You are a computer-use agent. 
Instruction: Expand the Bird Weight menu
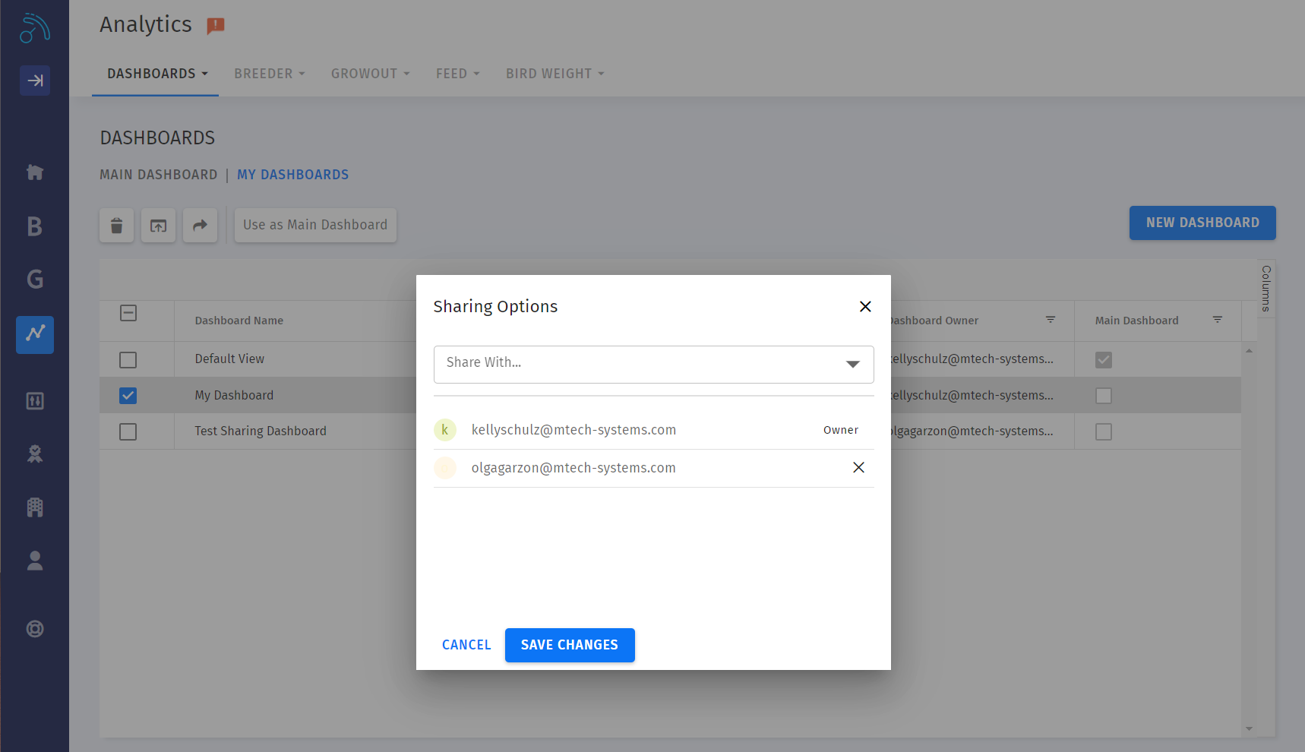555,74
